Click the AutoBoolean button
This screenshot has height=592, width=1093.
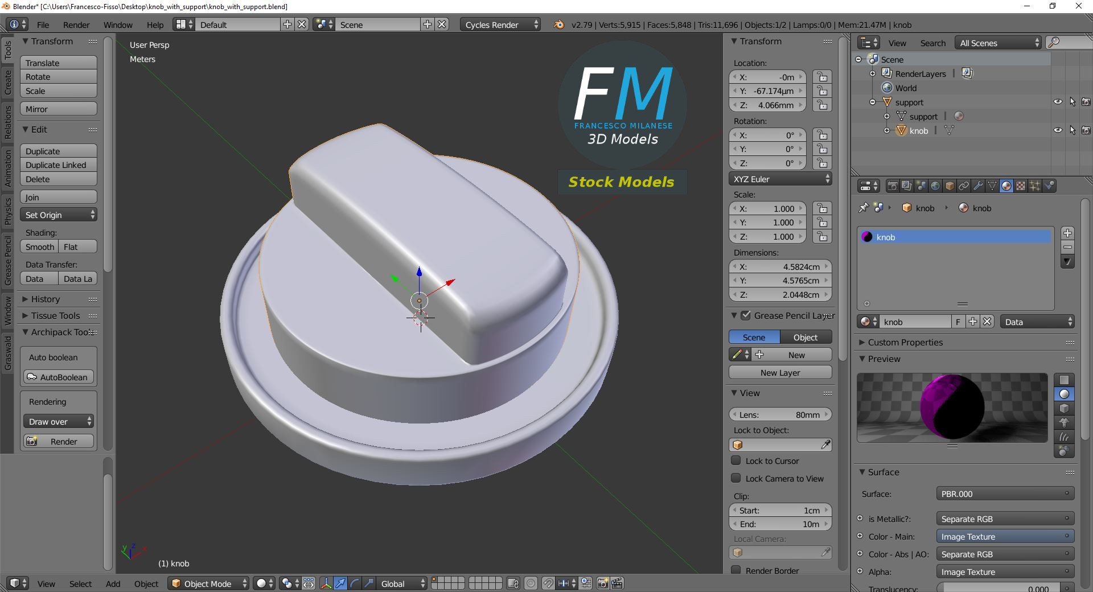tap(58, 377)
